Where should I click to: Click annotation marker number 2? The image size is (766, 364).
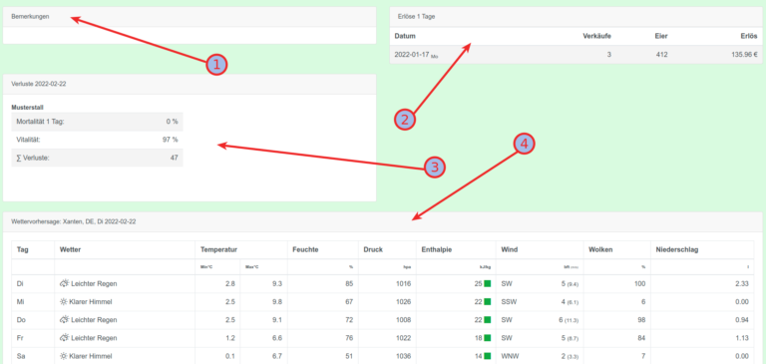click(x=405, y=120)
